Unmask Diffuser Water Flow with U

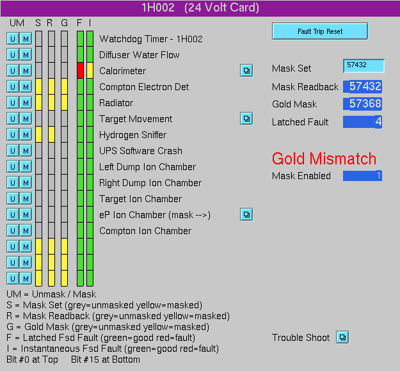(x=13, y=55)
